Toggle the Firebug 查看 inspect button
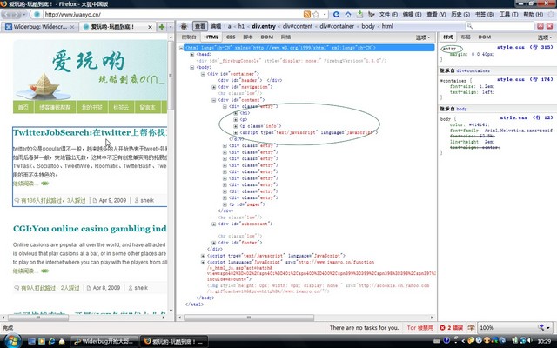557x348 pixels. point(200,26)
